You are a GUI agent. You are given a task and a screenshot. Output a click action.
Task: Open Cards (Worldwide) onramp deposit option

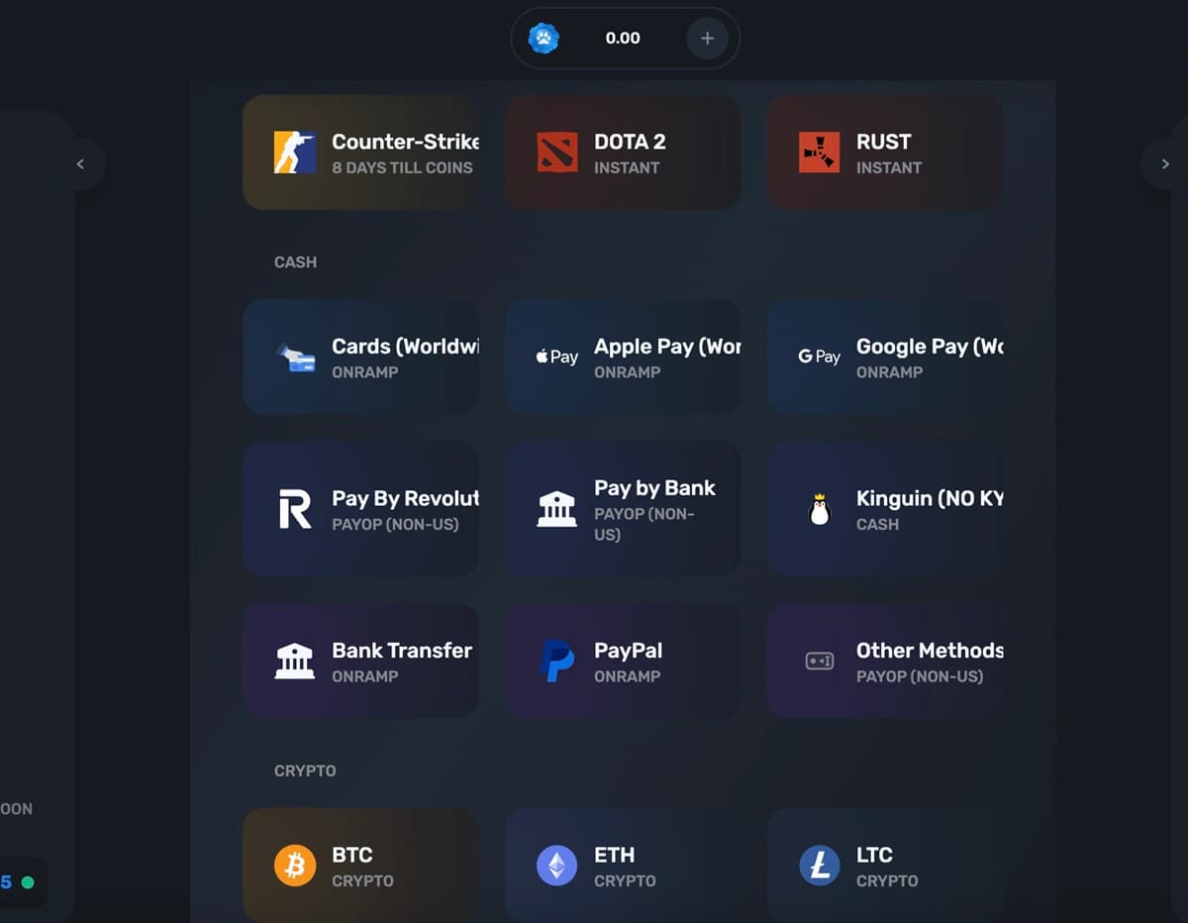pos(360,357)
